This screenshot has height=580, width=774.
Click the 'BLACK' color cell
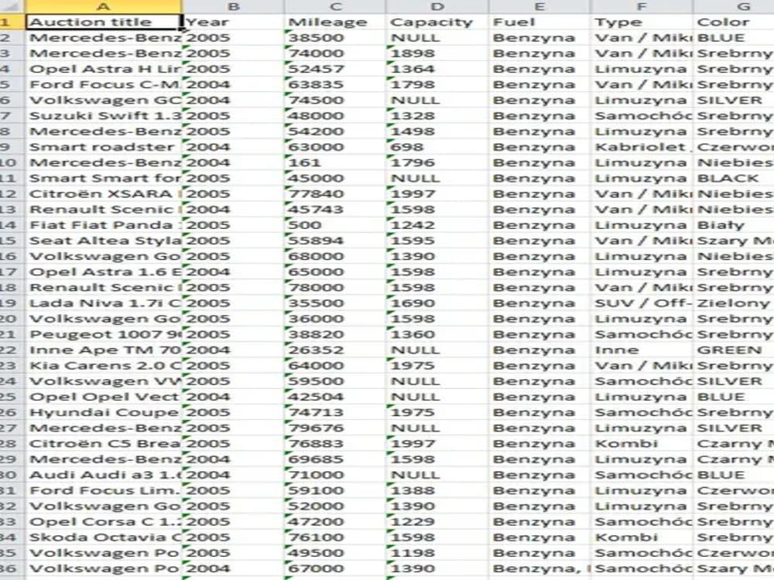(734, 178)
